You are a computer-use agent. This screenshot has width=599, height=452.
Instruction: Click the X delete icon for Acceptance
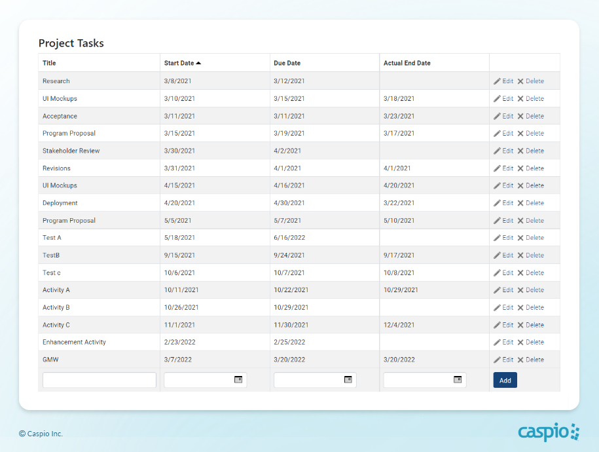pyautogui.click(x=520, y=116)
